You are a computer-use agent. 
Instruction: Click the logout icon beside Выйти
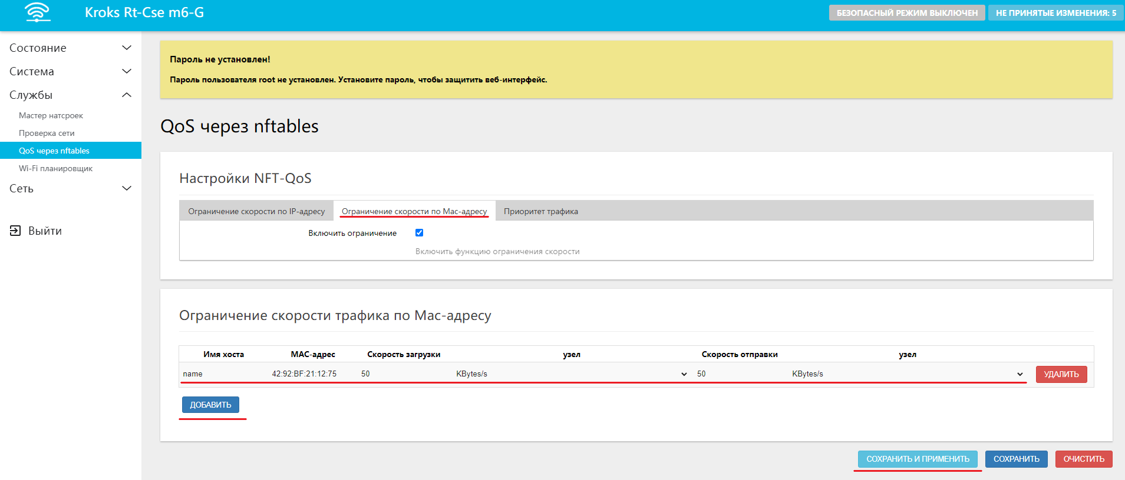pos(15,231)
